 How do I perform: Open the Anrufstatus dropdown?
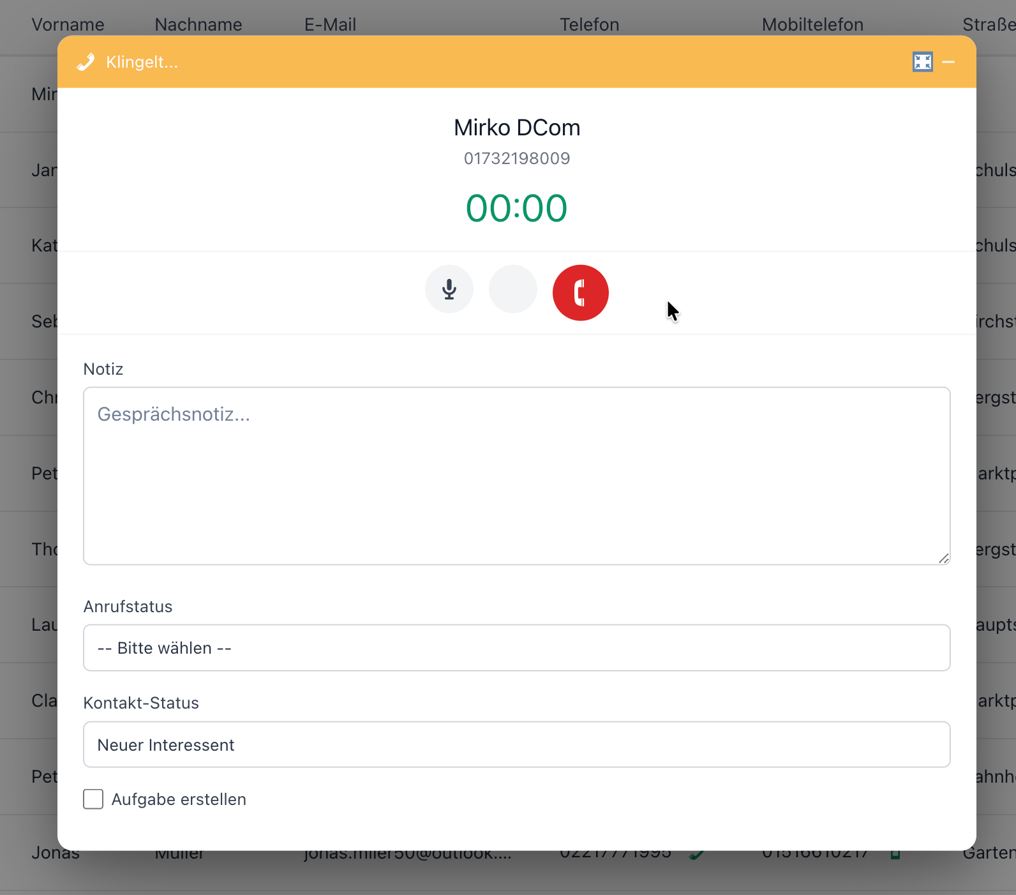[516, 648]
